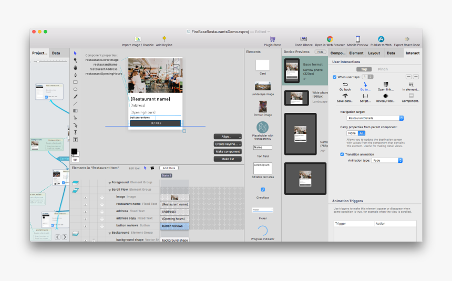The image size is (452, 281).
Task: Add a keyline using the toolbar icon
Action: click(164, 39)
